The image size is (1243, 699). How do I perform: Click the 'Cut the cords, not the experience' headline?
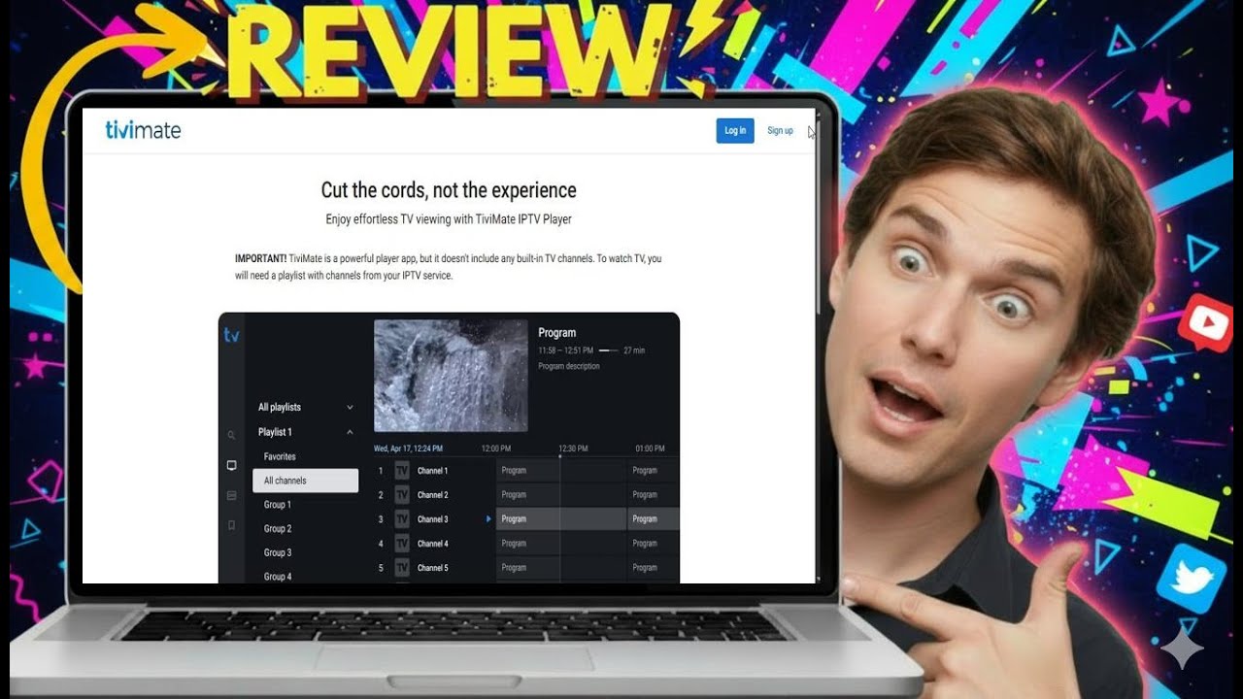pos(449,190)
